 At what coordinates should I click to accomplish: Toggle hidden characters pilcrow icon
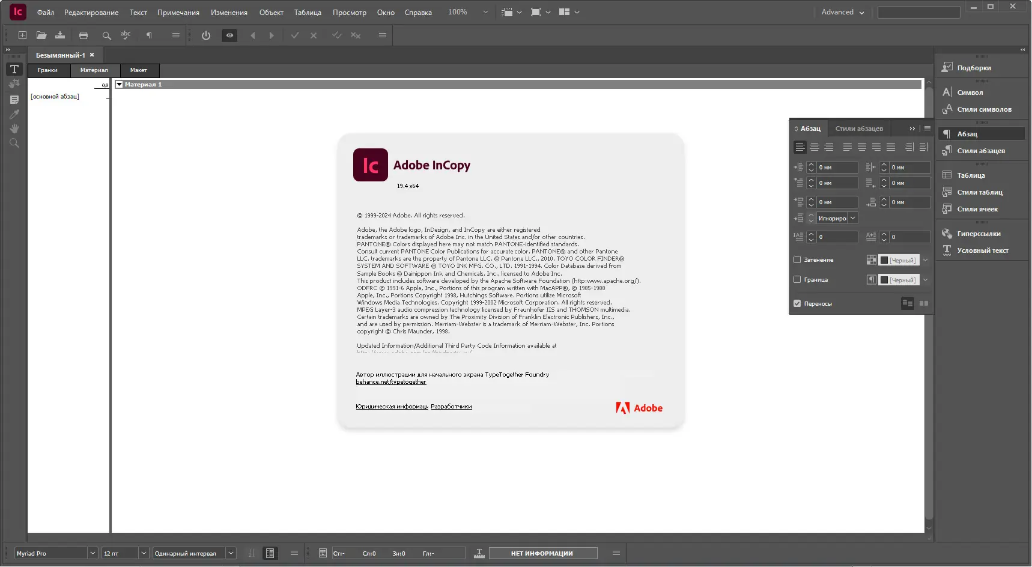pos(149,35)
